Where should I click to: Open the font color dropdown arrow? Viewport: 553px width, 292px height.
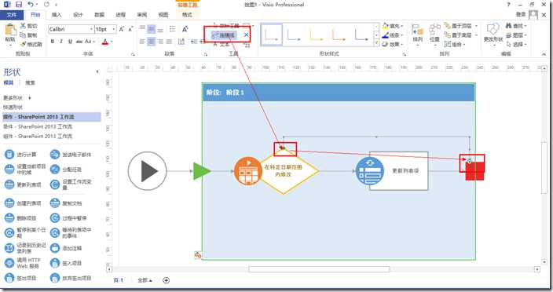pyautogui.click(x=112, y=42)
